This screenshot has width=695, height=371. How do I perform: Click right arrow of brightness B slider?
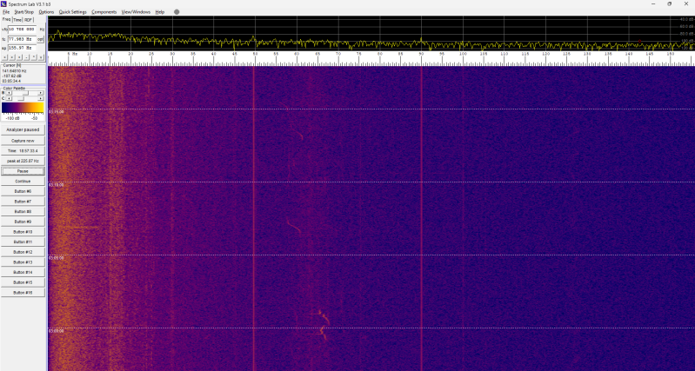(41, 93)
